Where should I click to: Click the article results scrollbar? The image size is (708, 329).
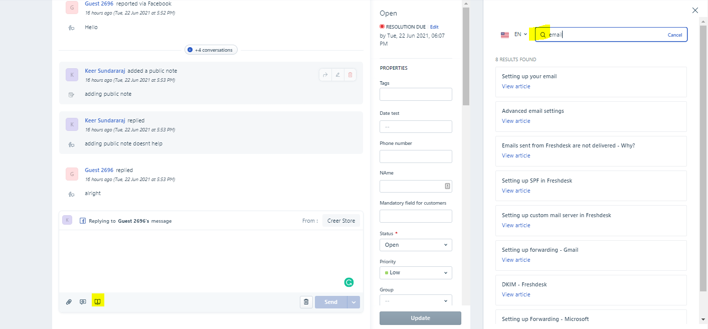click(x=703, y=158)
